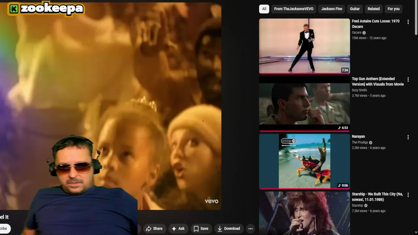Select the All filter chip
Image resolution: width=418 pixels, height=235 pixels.
(x=264, y=9)
